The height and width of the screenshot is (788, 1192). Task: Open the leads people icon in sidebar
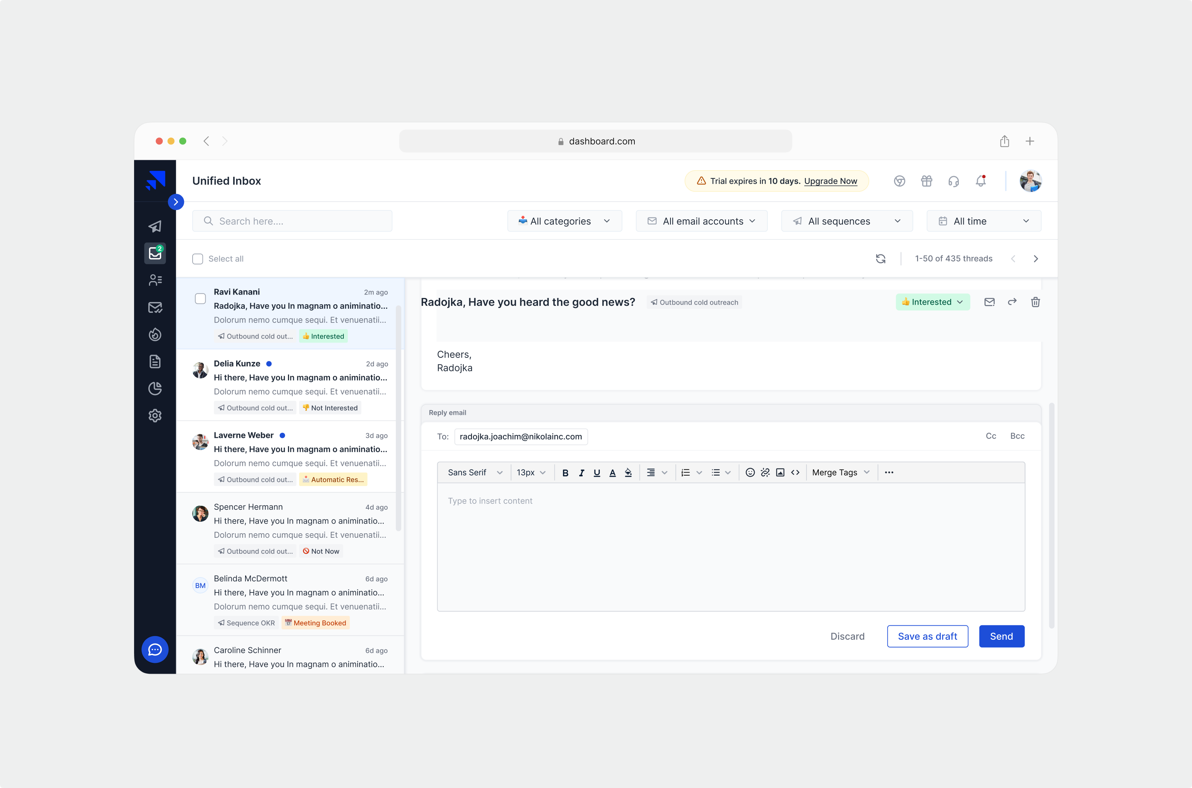pyautogui.click(x=155, y=280)
